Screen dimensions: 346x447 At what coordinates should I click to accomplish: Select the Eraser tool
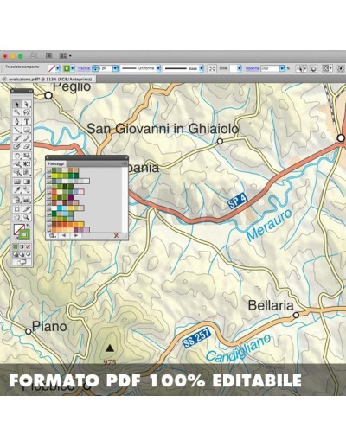(27, 146)
